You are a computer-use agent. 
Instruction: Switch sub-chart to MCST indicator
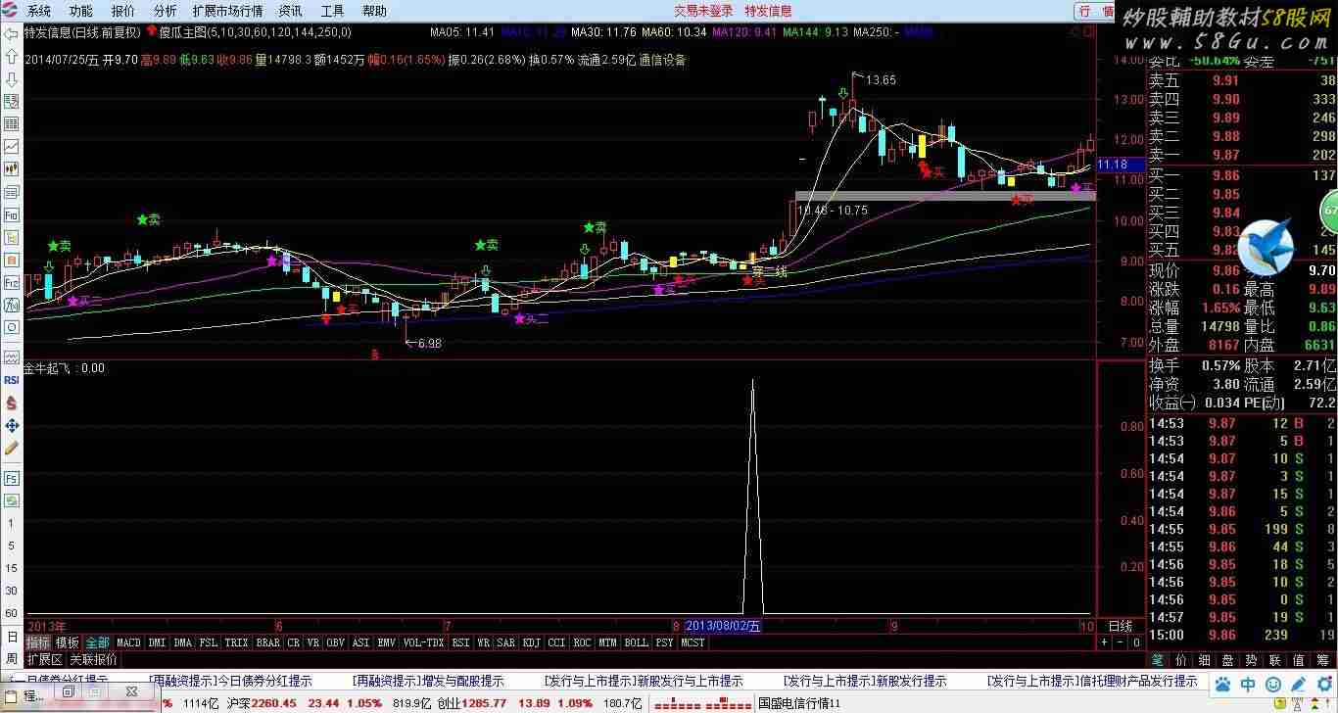click(x=693, y=642)
